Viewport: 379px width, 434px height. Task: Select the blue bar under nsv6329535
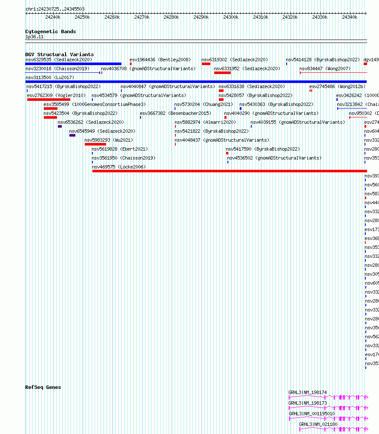[73, 64]
